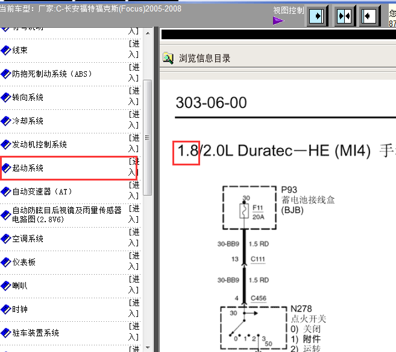This screenshot has height=352, width=396.
Task: Click [进入] link for 喇叭
Action: point(134,284)
